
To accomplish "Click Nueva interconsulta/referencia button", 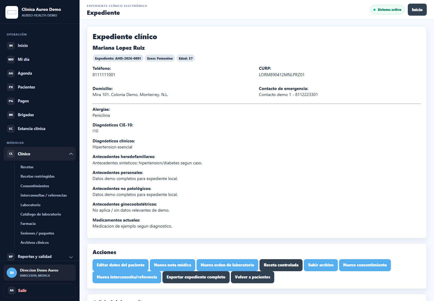I will 127,277.
